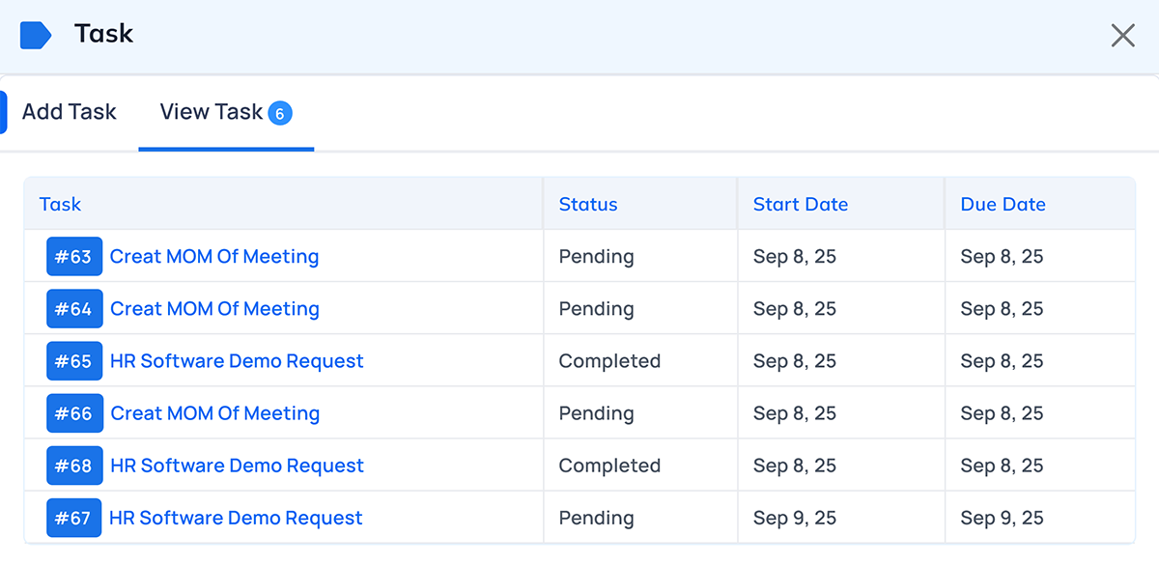Open Creat MOM Of Meeting link for task #63
This screenshot has width=1159, height=565.
tap(214, 257)
